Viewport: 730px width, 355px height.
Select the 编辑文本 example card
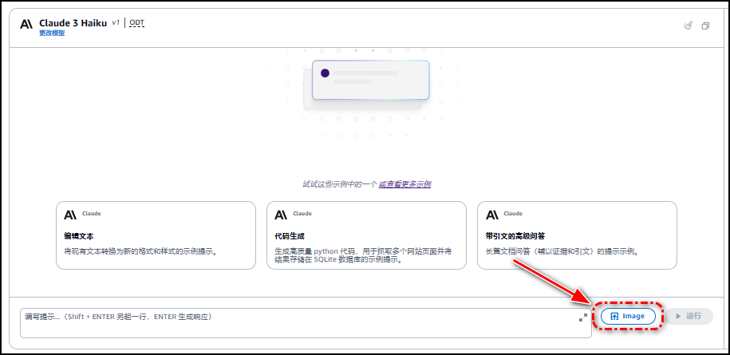click(x=156, y=235)
